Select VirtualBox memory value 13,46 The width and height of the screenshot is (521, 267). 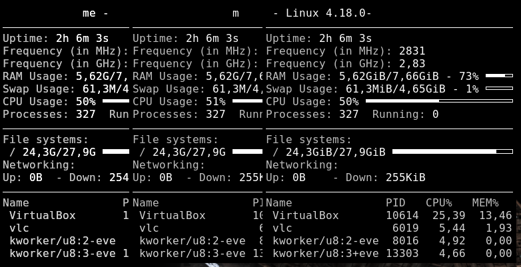pyautogui.click(x=496, y=215)
